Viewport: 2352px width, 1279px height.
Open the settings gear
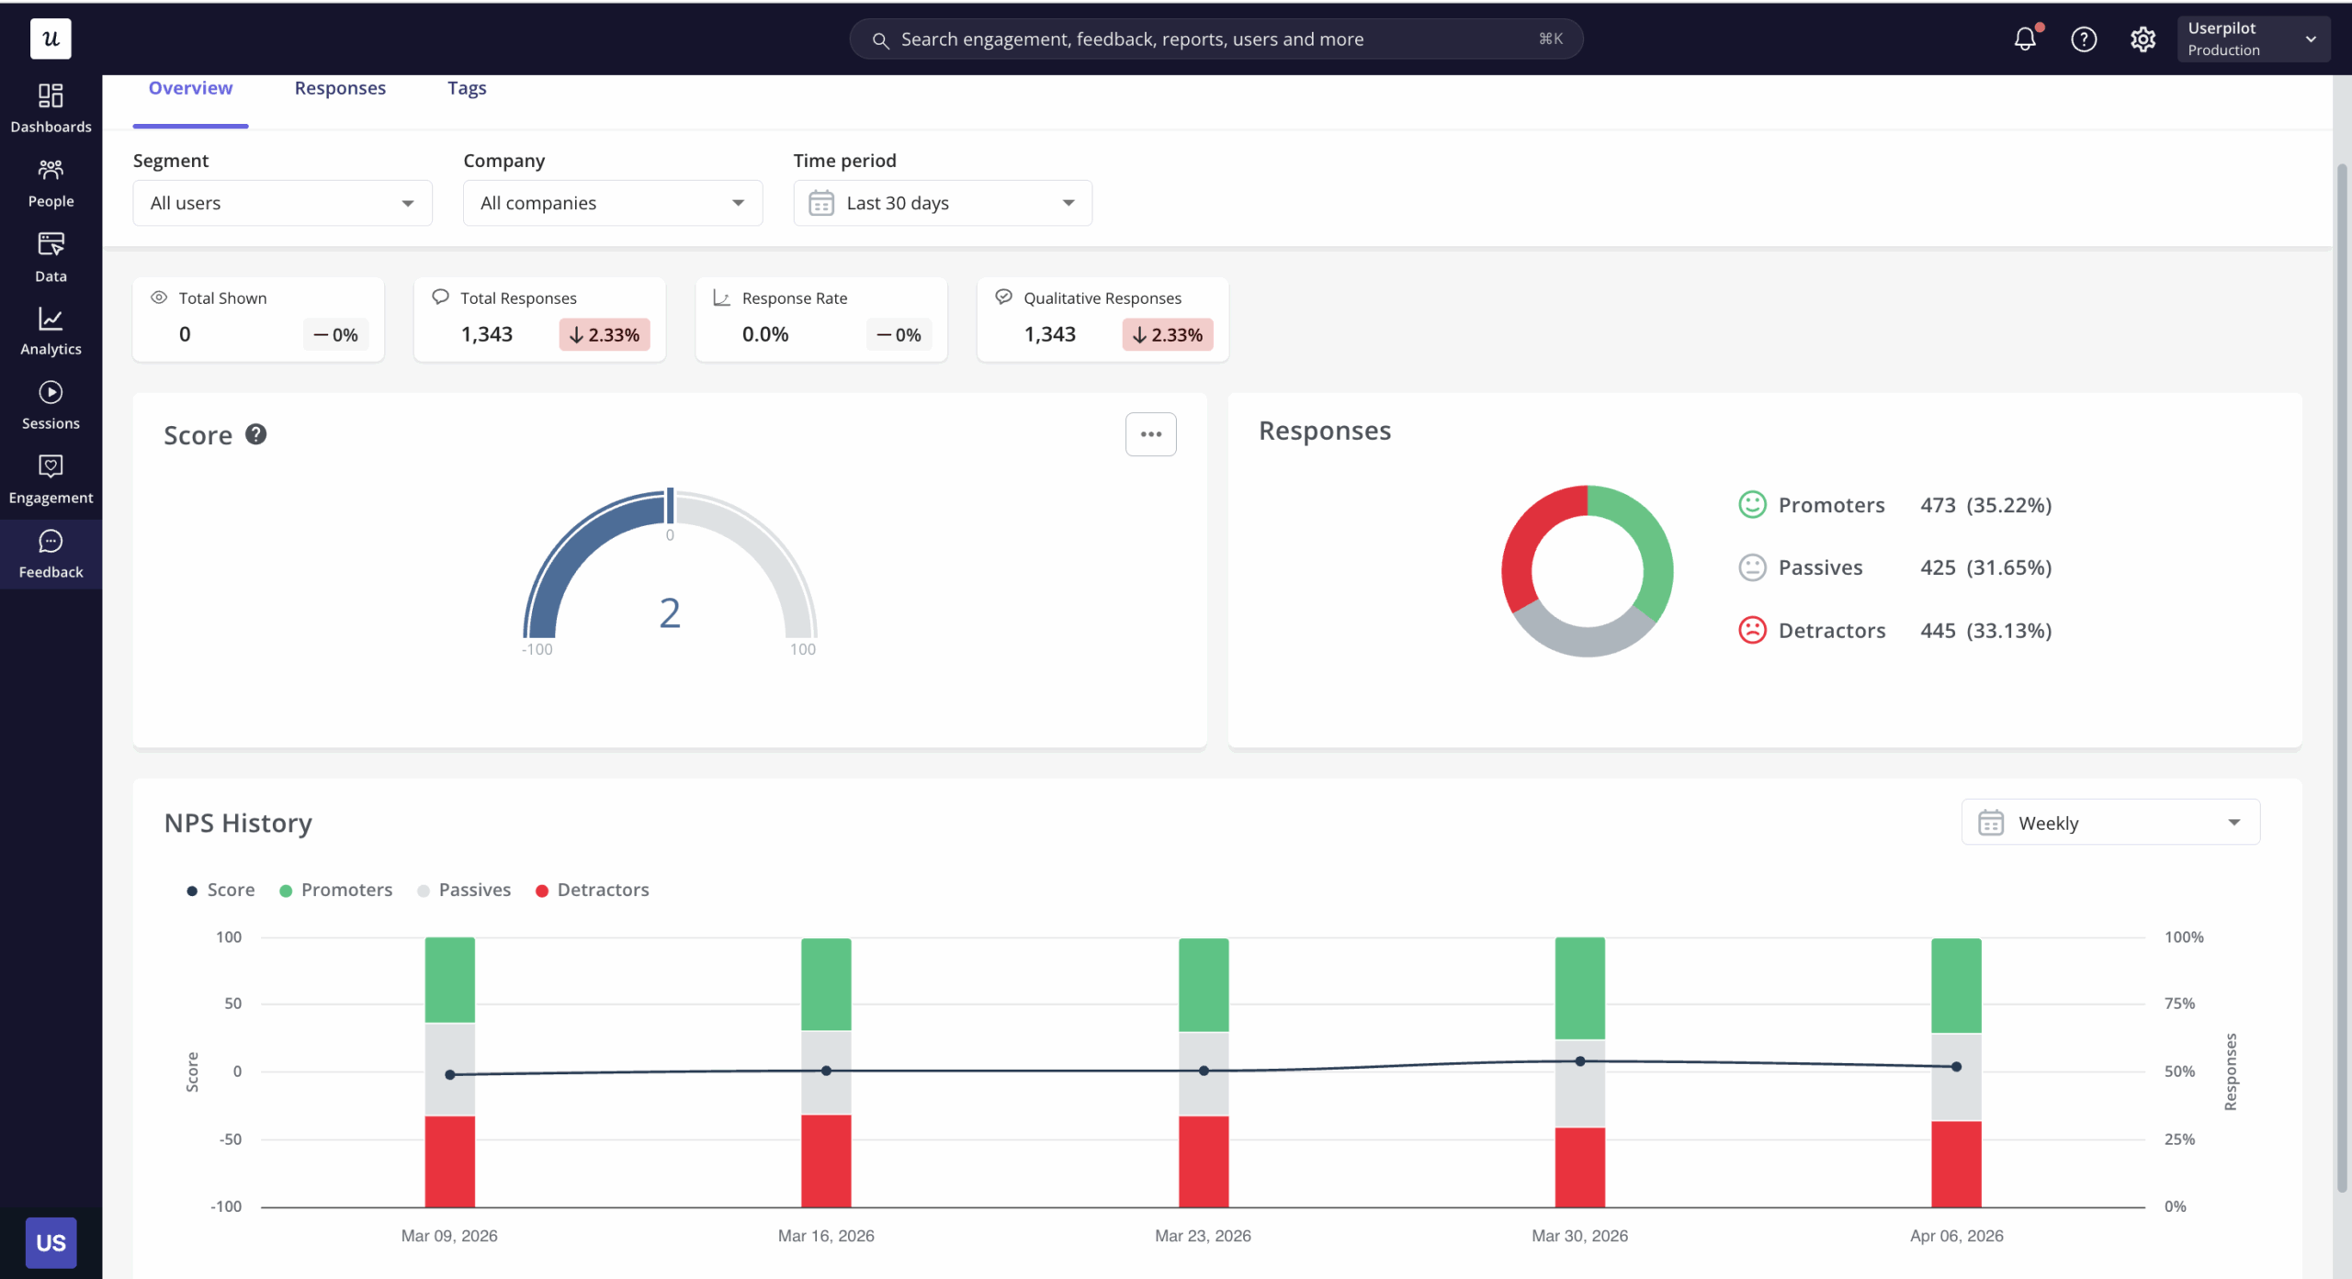point(2143,39)
